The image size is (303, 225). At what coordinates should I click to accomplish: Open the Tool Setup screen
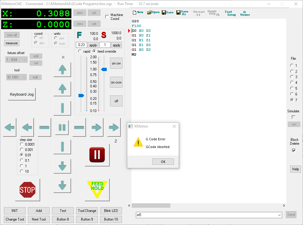[230, 13]
